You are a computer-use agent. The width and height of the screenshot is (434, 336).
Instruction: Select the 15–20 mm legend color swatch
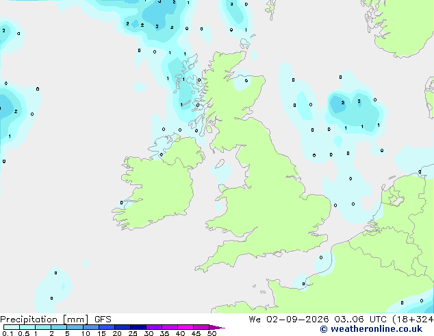(x=107, y=327)
